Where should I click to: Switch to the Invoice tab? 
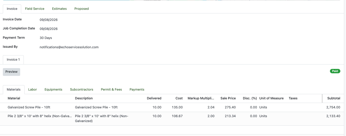[x=12, y=9]
